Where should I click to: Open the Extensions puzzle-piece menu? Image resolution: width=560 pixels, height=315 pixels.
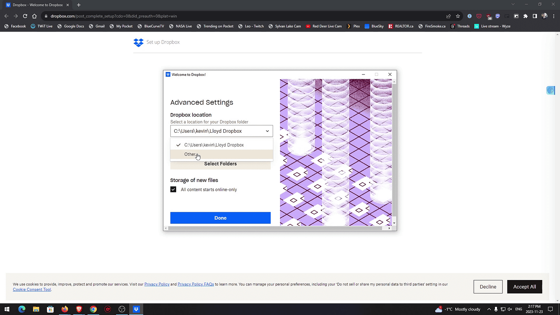525,16
